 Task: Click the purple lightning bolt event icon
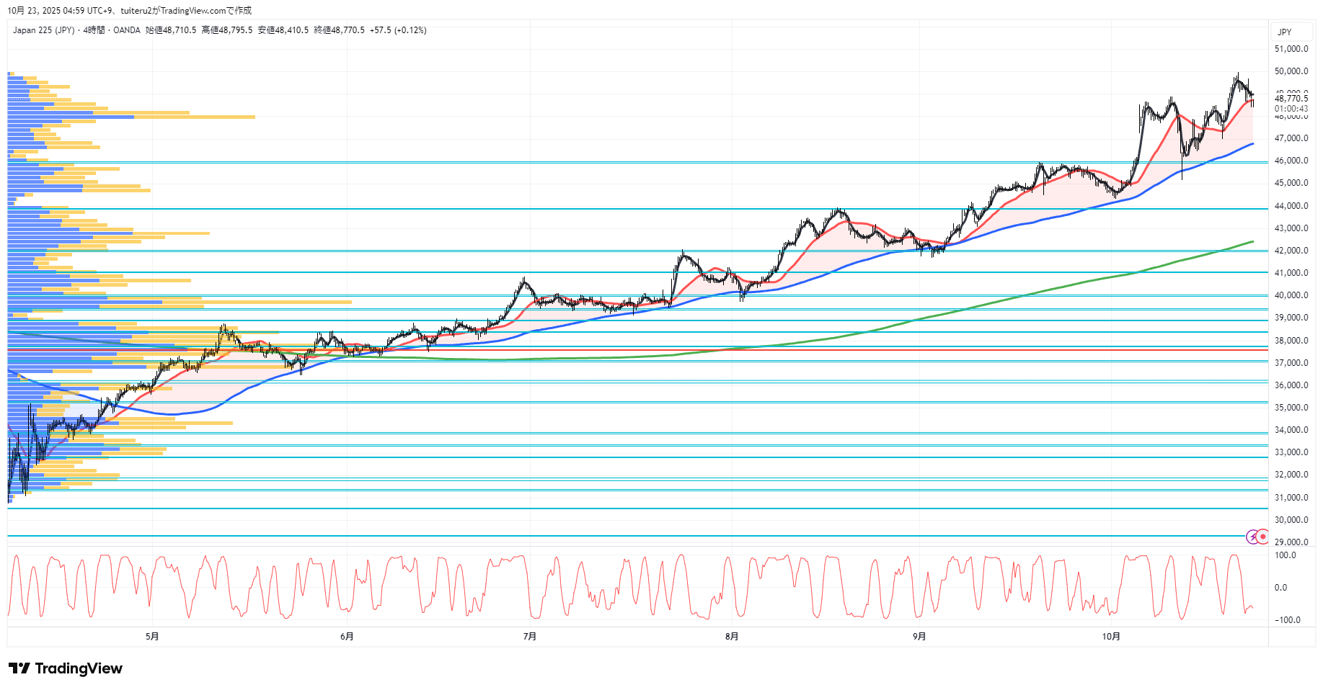(1253, 537)
